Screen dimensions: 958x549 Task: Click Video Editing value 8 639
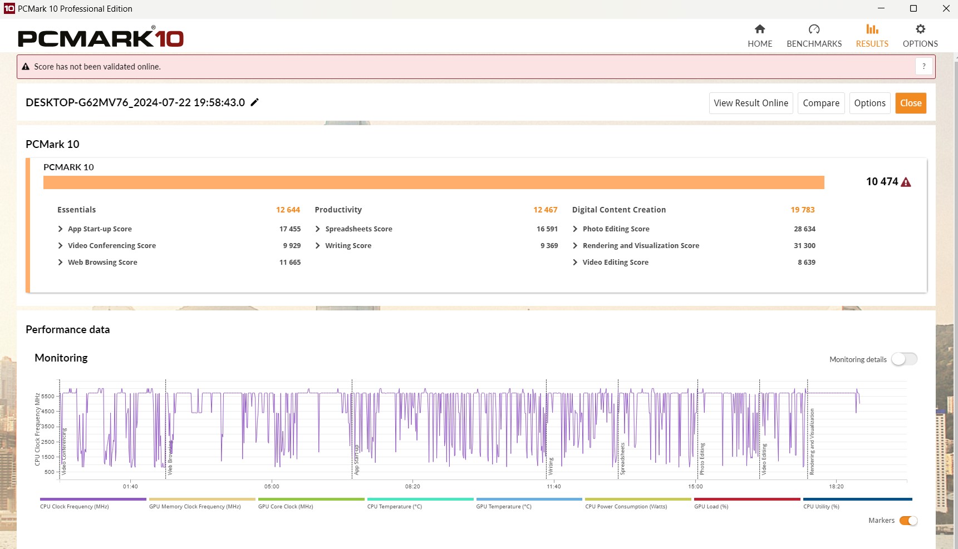tap(807, 263)
